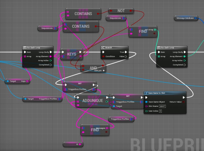The height and width of the screenshot is (151, 204).
Task: Click the Exec pin on right For Each Loop
Action: 159,52
